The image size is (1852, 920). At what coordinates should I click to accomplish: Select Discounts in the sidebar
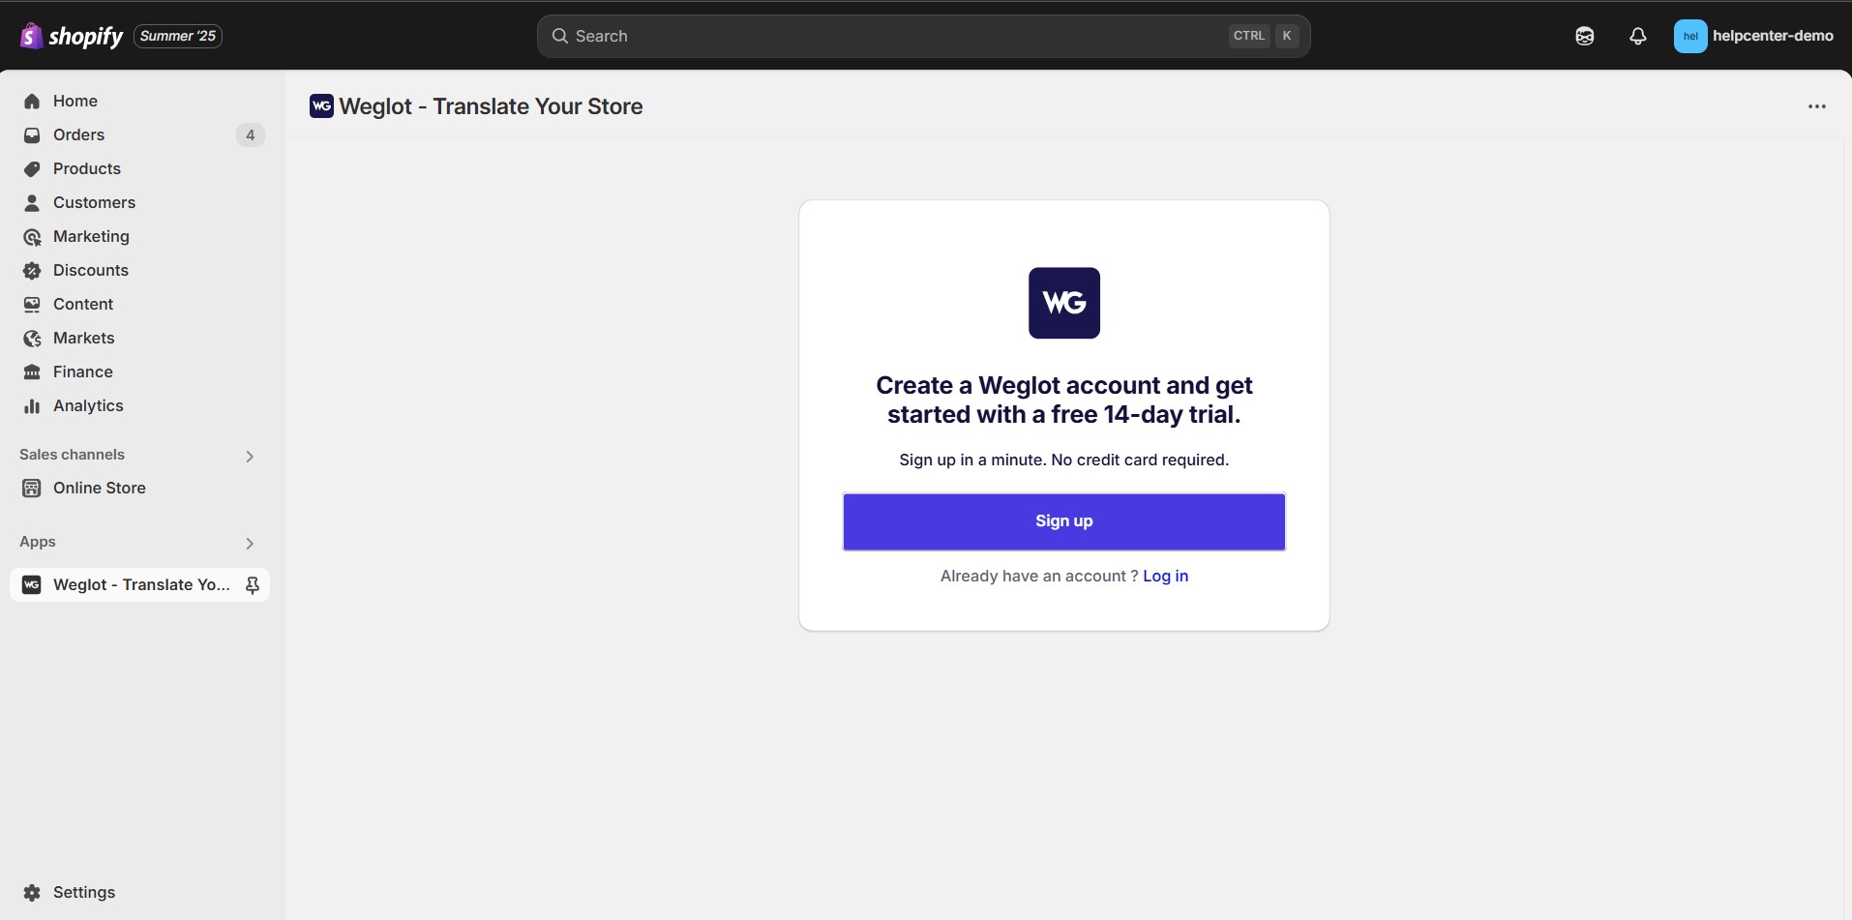point(92,270)
